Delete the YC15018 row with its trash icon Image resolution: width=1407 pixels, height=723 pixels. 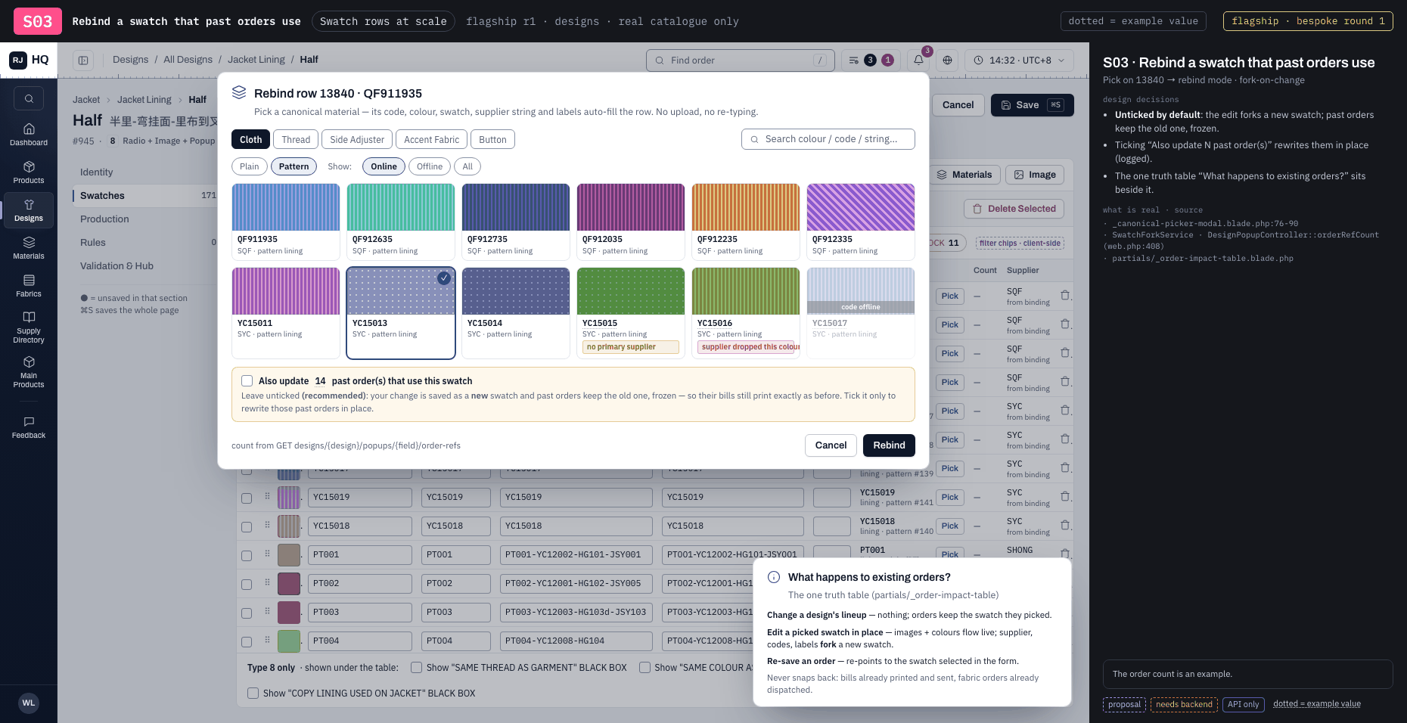(1065, 526)
